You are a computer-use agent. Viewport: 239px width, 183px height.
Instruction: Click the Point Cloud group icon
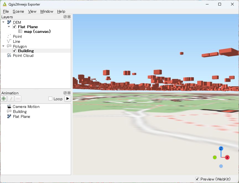click(9, 55)
